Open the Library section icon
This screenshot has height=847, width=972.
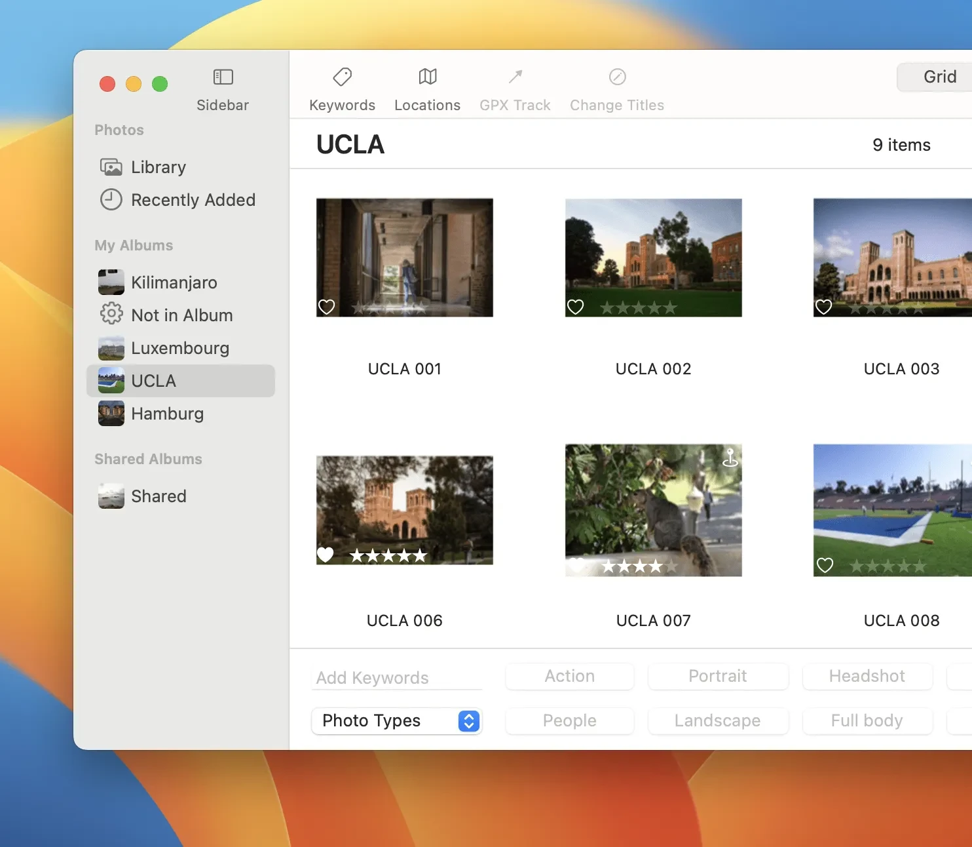111,167
